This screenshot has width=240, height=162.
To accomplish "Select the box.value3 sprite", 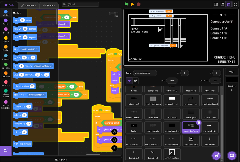I will tap(153, 154).
